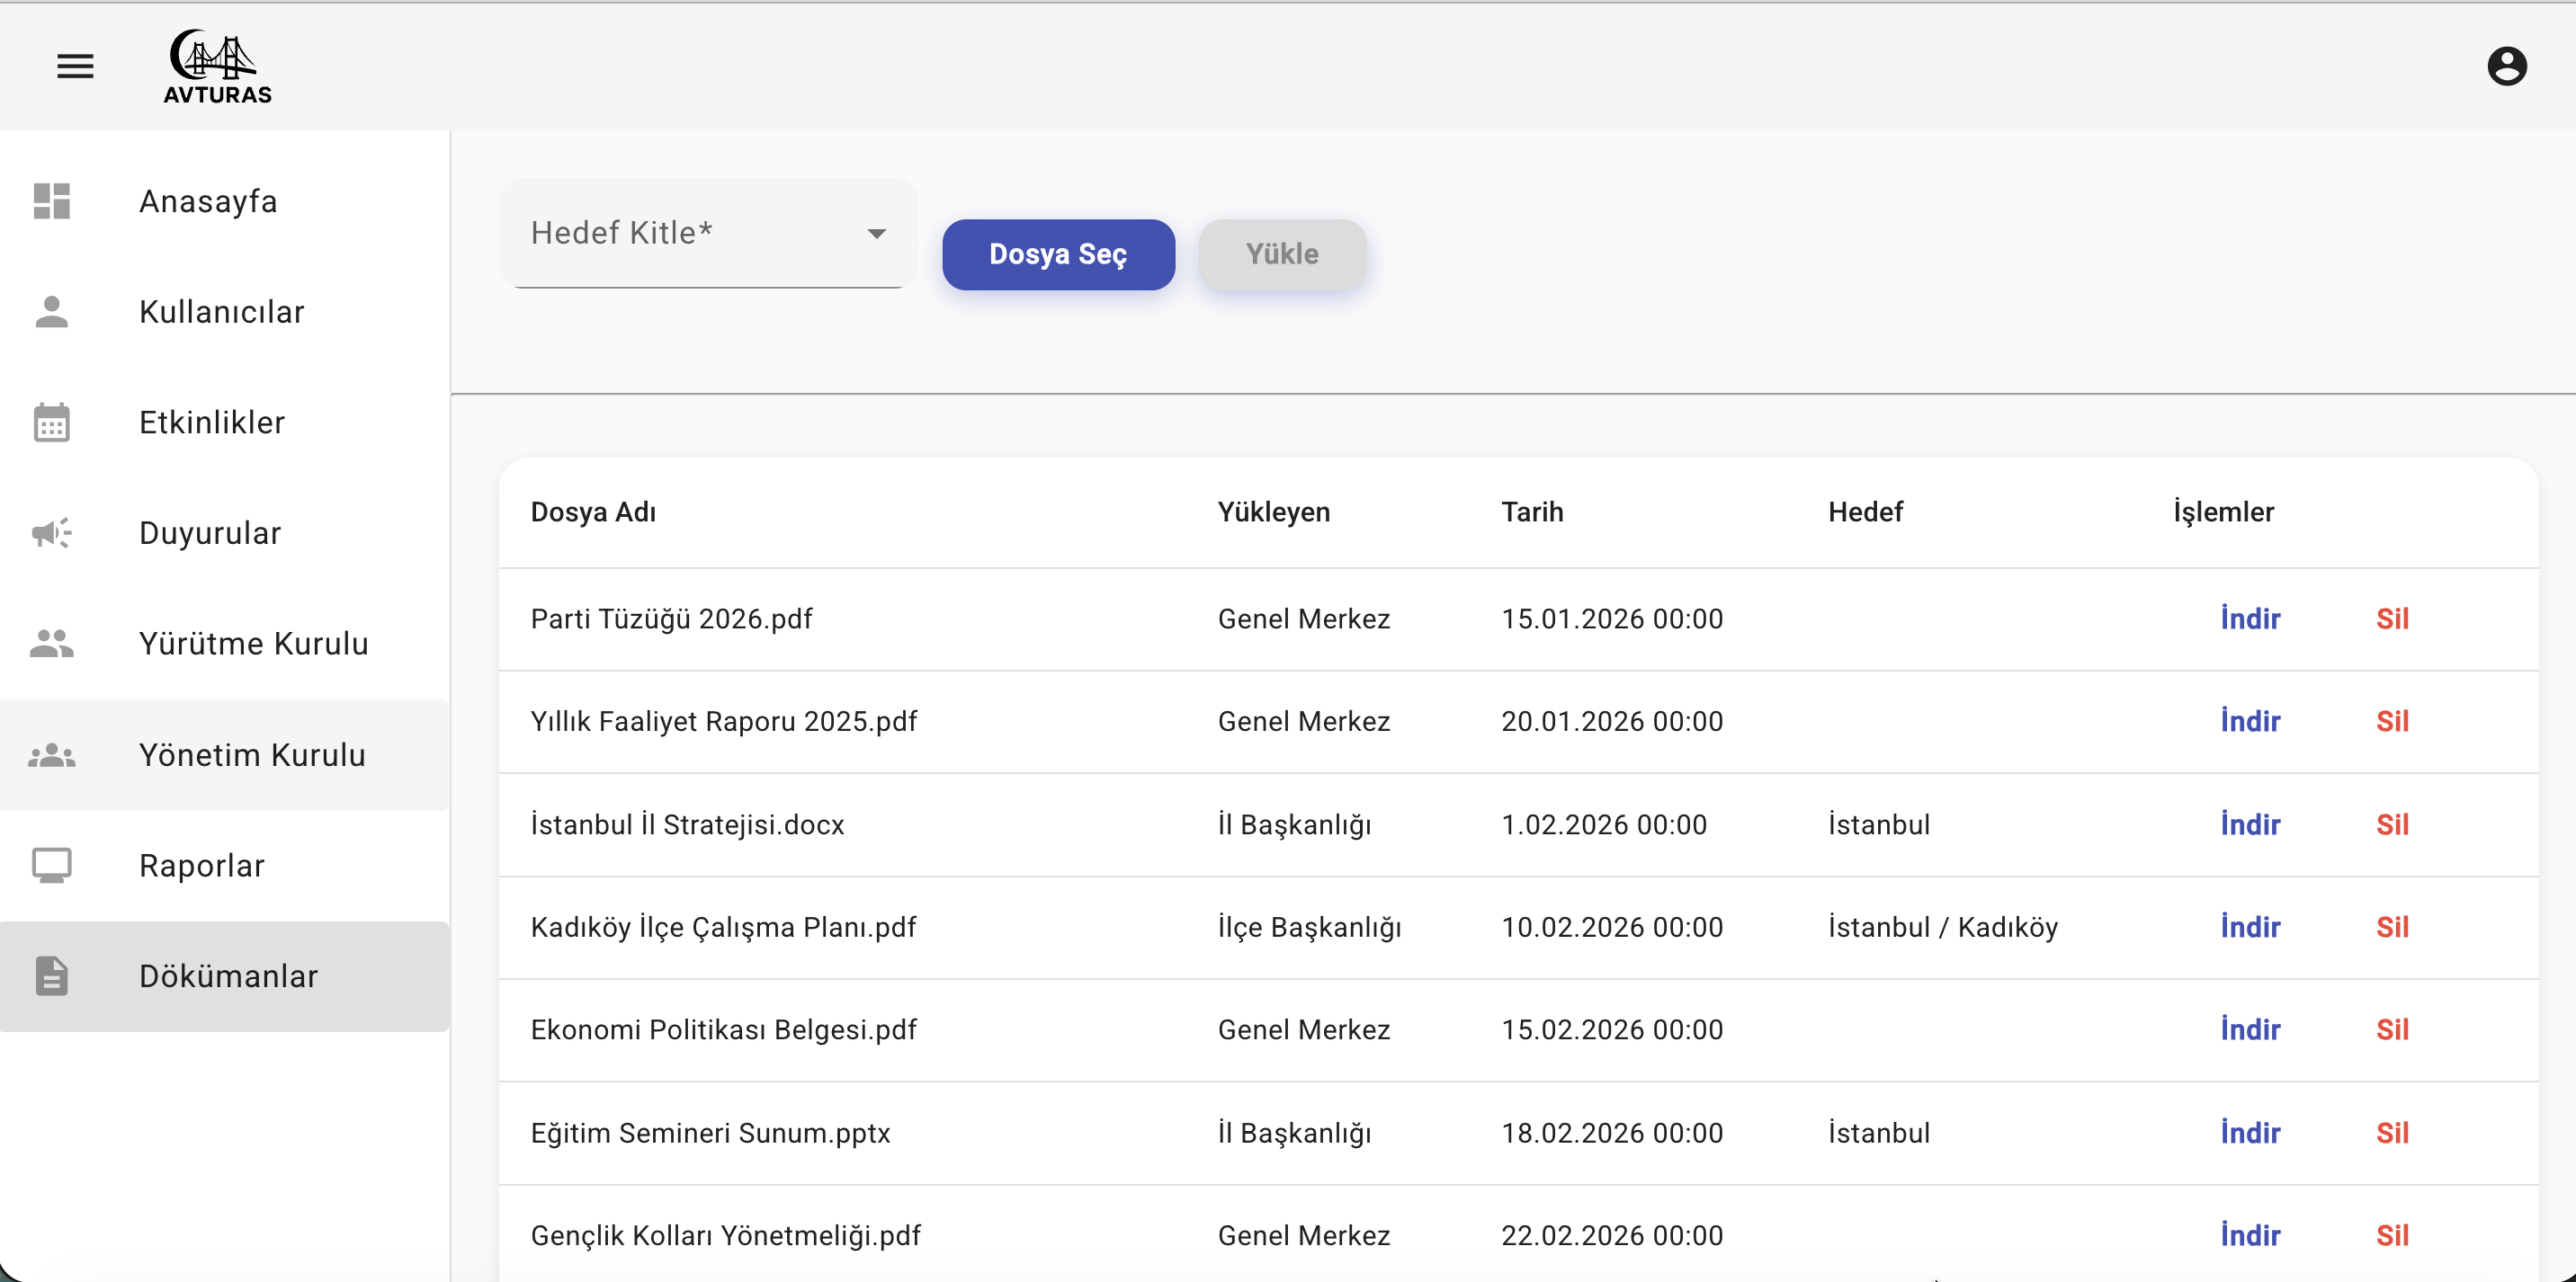Open the Hedef Kitle select field
The image size is (2576, 1282).
pos(690,234)
